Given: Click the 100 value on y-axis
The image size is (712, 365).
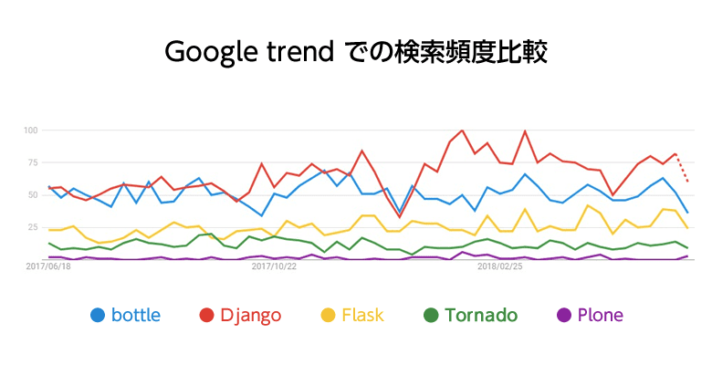Looking at the screenshot, I should 30,130.
